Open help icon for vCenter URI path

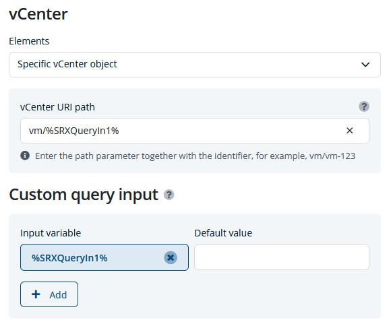pyautogui.click(x=364, y=106)
